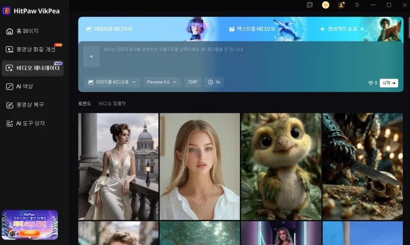Expand the 이미지를 비디오로 mode dropdown
The height and width of the screenshot is (245, 410).
pyautogui.click(x=112, y=82)
